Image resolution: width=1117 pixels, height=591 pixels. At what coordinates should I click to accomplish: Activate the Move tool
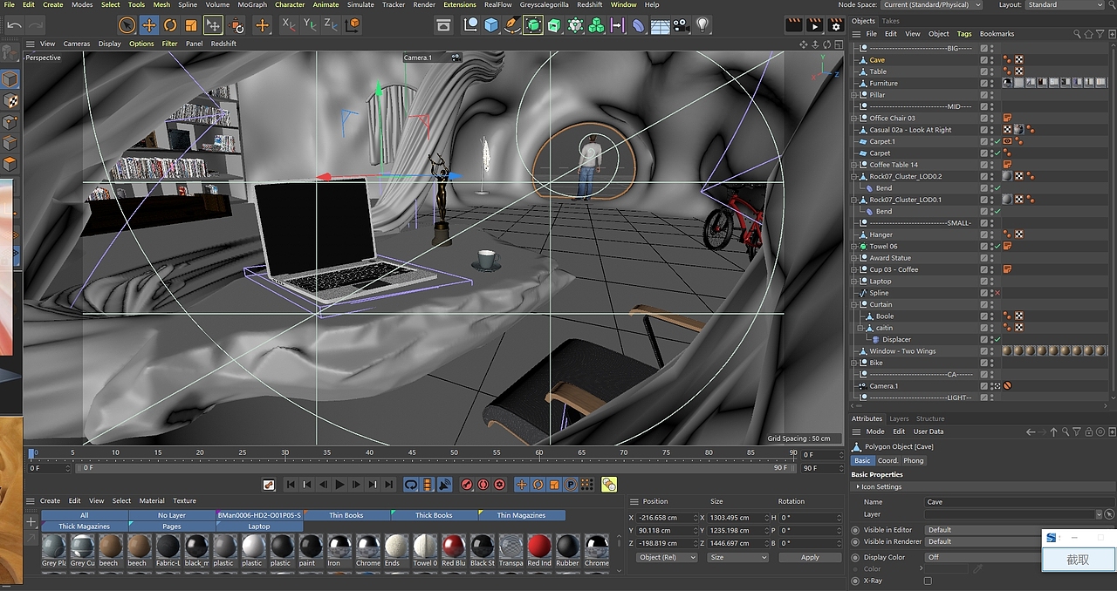149,25
